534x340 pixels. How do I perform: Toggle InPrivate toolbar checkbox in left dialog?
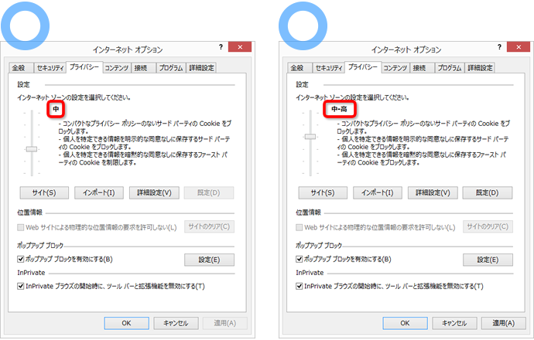click(21, 287)
